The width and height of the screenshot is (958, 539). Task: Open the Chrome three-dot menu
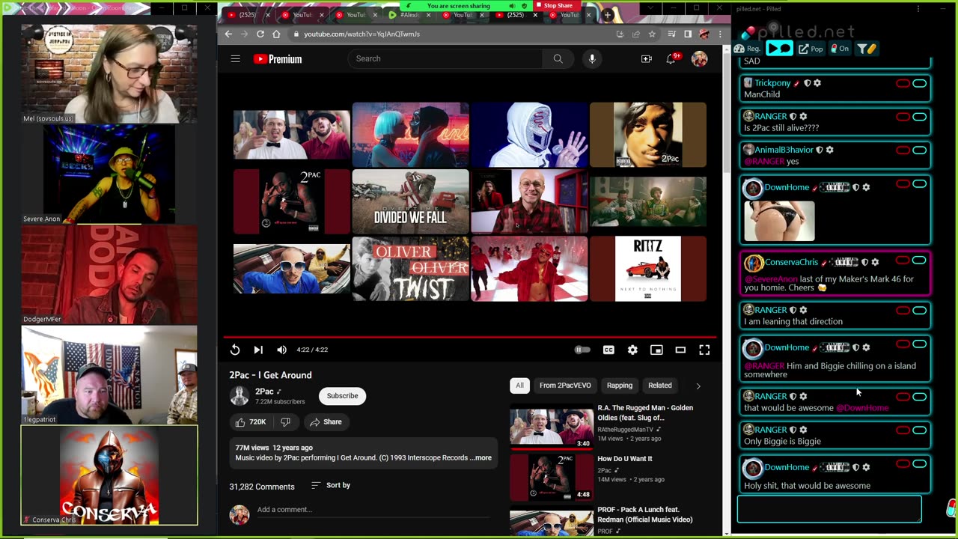(720, 34)
